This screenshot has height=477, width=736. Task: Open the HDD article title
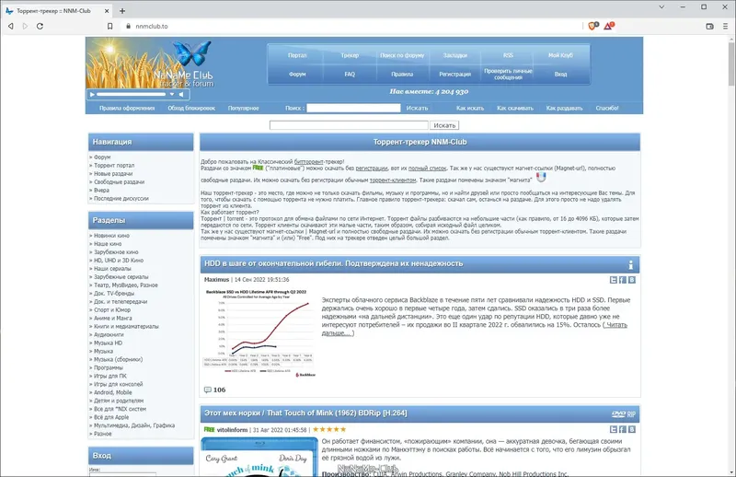pos(333,263)
